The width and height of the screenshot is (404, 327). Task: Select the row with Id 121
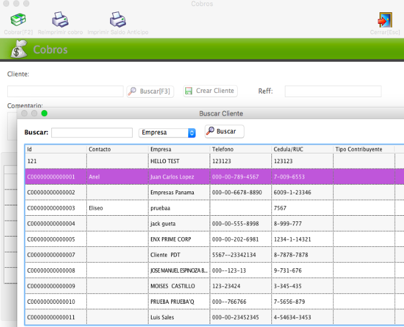(x=215, y=161)
